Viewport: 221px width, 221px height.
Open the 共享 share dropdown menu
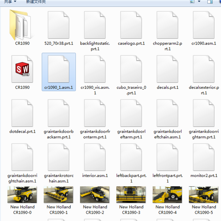10,2
